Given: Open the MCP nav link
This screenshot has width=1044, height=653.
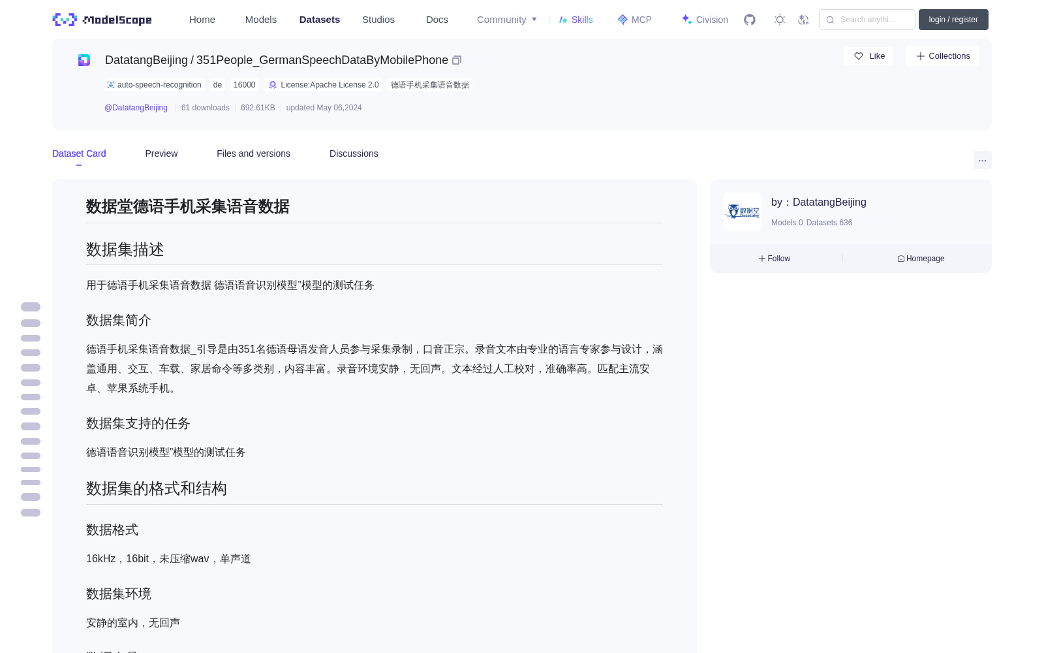Looking at the screenshot, I should [x=635, y=20].
